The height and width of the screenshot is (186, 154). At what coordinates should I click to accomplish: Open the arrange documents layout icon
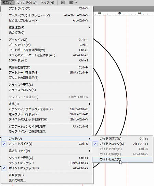click(x=72, y=2)
